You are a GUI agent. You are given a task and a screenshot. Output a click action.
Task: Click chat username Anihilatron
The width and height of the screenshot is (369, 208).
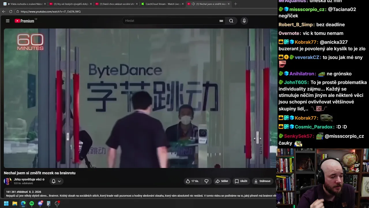coord(302,74)
